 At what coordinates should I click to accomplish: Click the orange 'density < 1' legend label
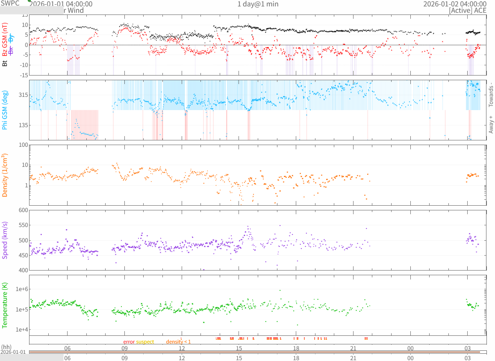(178, 342)
